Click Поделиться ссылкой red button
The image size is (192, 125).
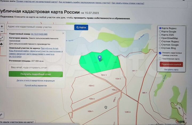(x=171, y=64)
